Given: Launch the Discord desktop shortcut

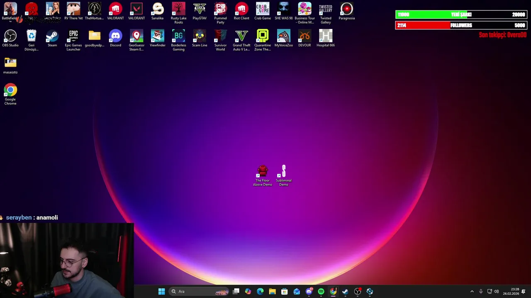Looking at the screenshot, I should coord(115,38).
